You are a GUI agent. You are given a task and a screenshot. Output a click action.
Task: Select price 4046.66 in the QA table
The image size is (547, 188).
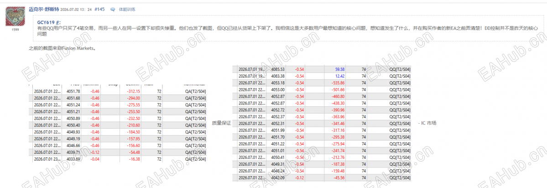[73, 145]
